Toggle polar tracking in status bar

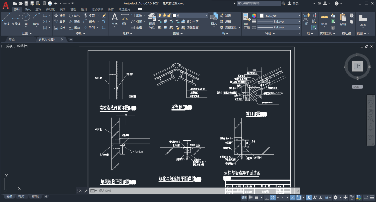click(x=273, y=198)
